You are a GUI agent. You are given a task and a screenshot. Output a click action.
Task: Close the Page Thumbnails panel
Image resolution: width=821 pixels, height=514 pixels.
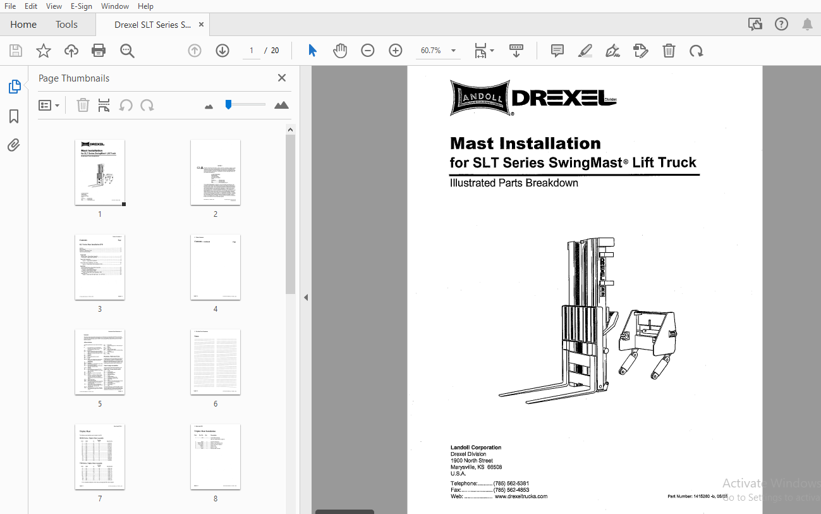click(282, 78)
